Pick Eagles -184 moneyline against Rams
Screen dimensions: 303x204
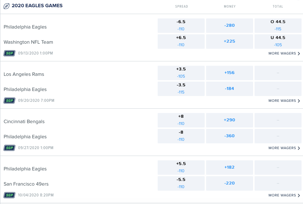[x=229, y=88]
